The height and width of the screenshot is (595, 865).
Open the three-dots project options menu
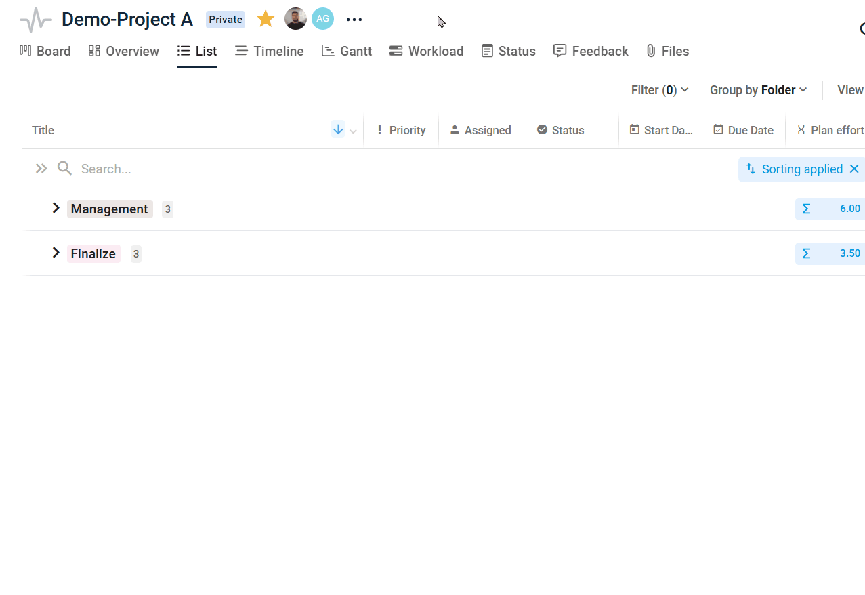[354, 20]
